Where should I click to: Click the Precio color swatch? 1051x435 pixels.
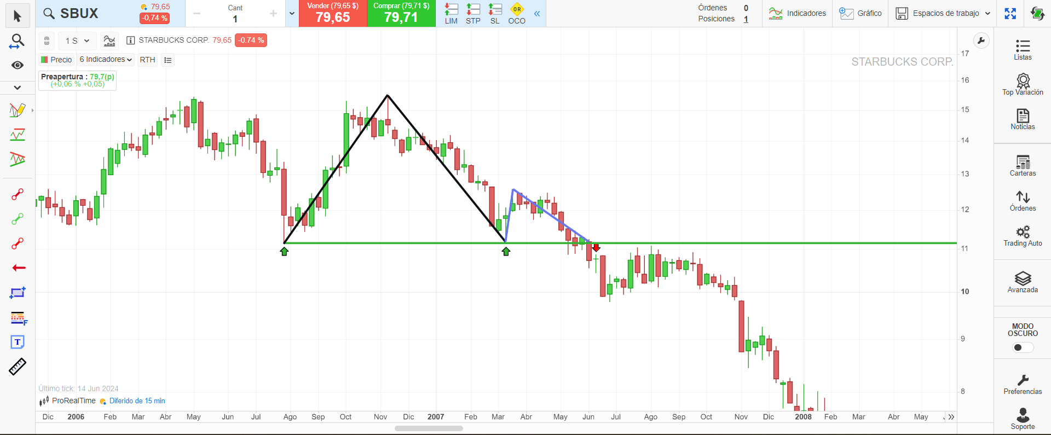click(45, 60)
